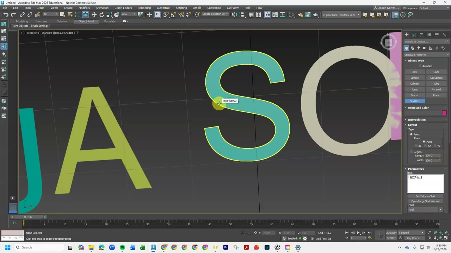The image size is (451, 253).
Task: Choose the Auto plane radio button
Action: pos(424,142)
